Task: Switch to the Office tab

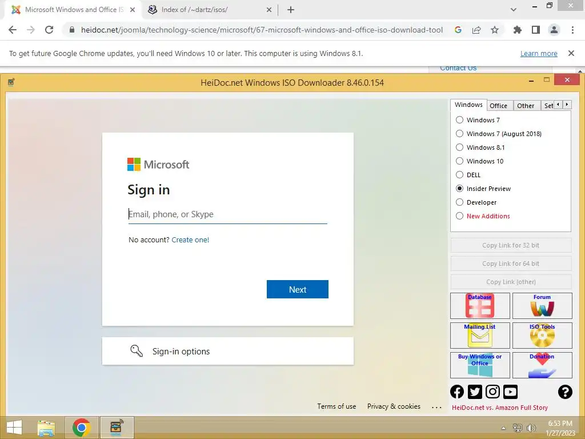Action: (x=498, y=106)
